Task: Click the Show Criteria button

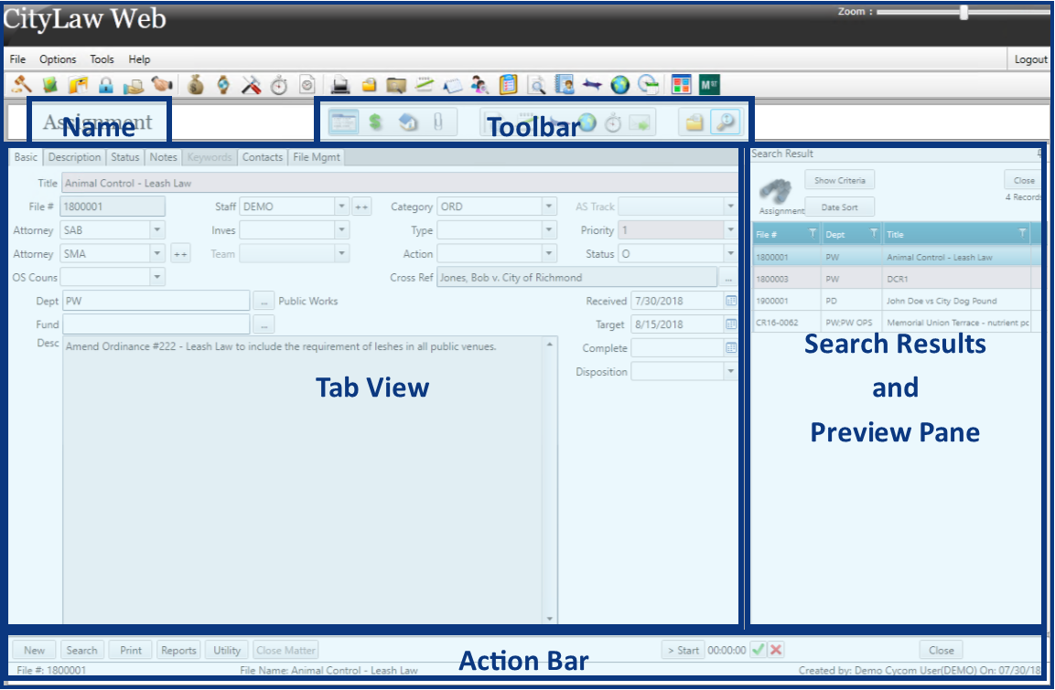Action: [x=839, y=179]
